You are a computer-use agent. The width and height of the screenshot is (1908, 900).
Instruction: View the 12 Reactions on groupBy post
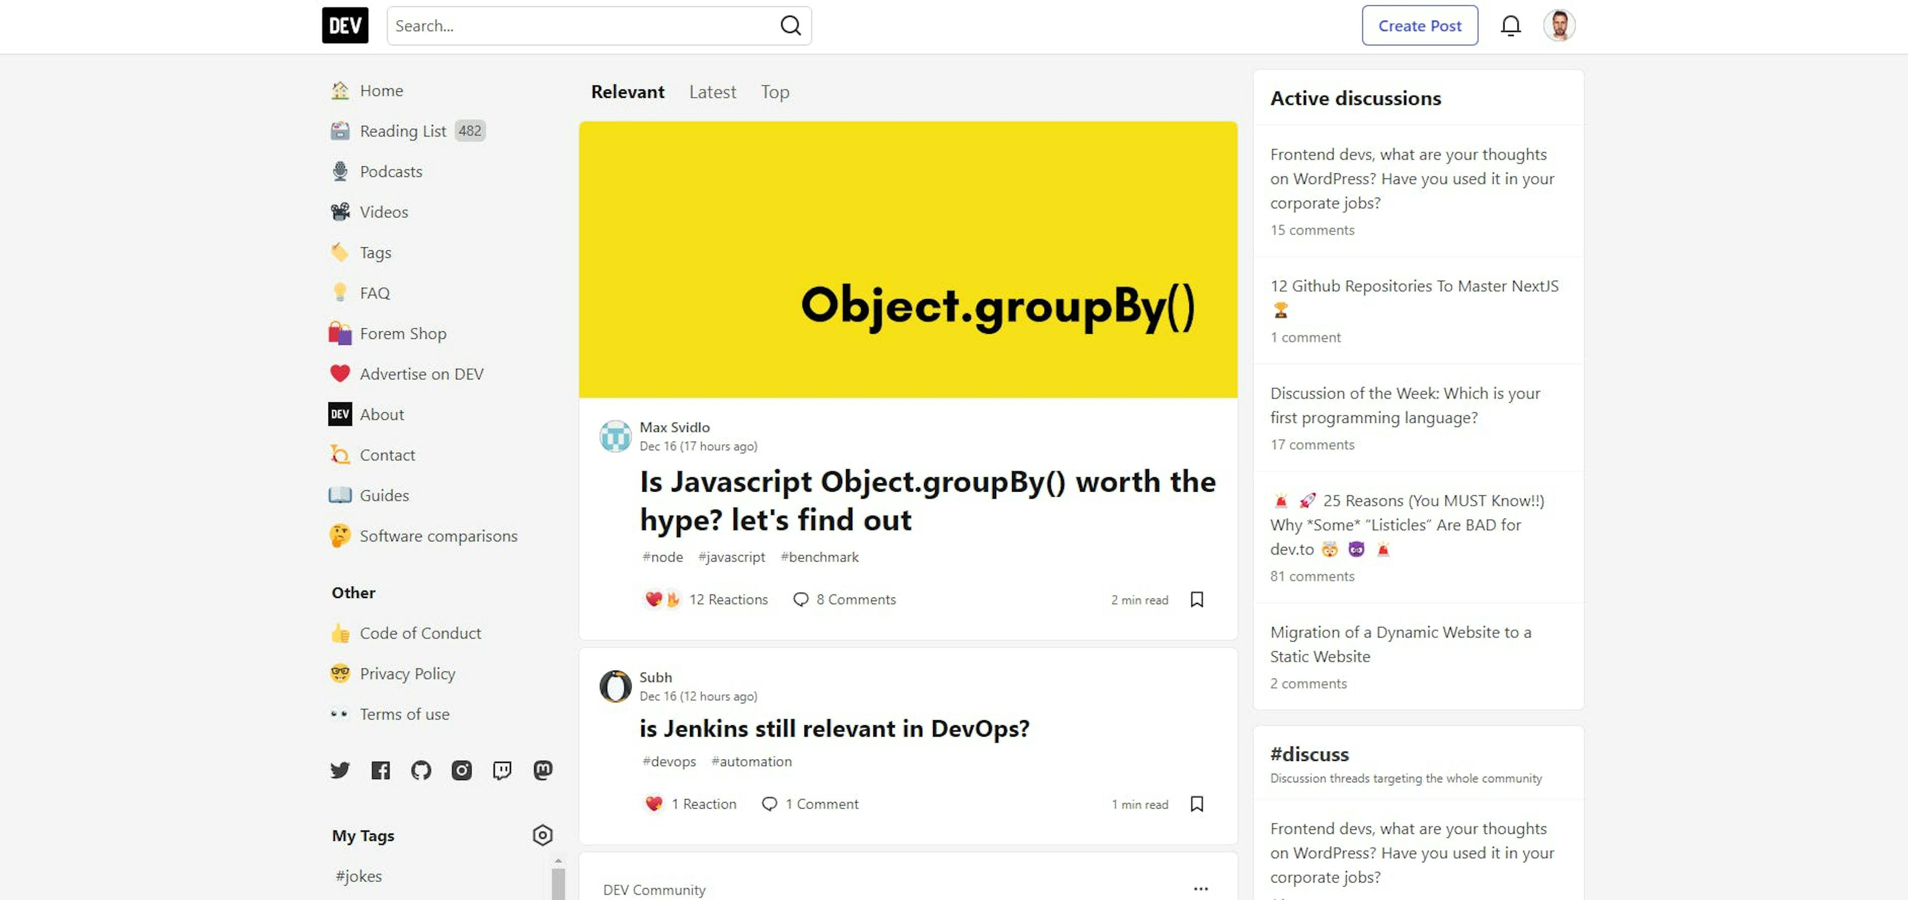pyautogui.click(x=705, y=600)
